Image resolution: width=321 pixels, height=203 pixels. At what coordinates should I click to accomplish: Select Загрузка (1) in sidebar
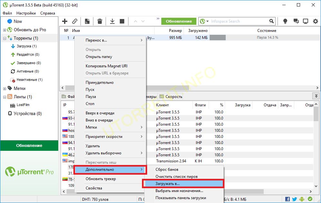[27, 46]
